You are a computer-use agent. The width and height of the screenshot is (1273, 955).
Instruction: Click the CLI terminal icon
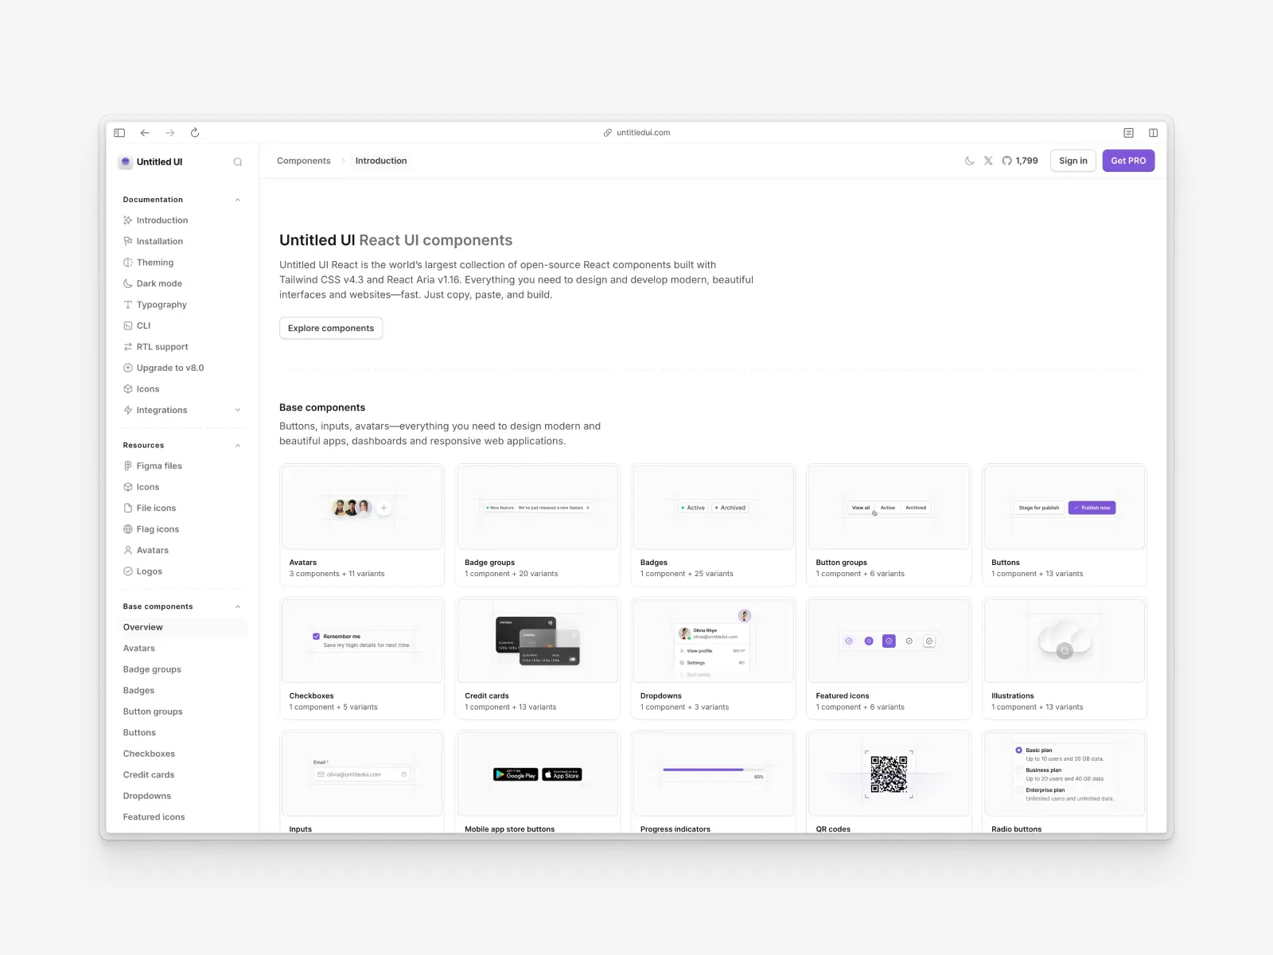pos(128,325)
